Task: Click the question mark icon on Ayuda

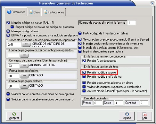Action: [127, 114]
